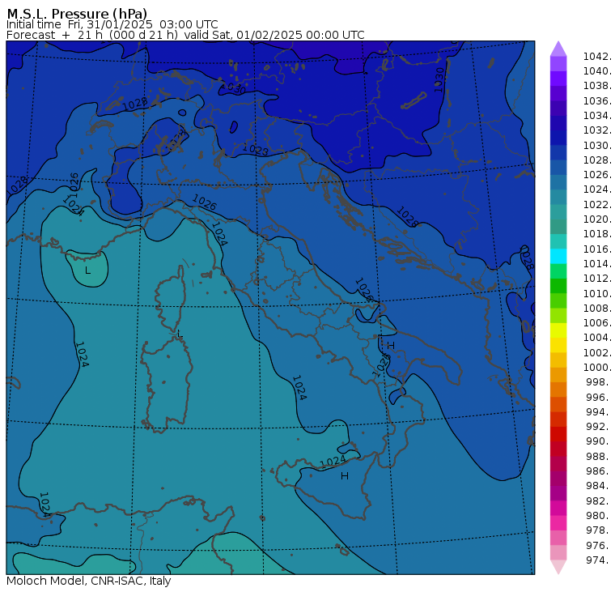
Task: Click the '1034.' legend label
Action: 597,116
